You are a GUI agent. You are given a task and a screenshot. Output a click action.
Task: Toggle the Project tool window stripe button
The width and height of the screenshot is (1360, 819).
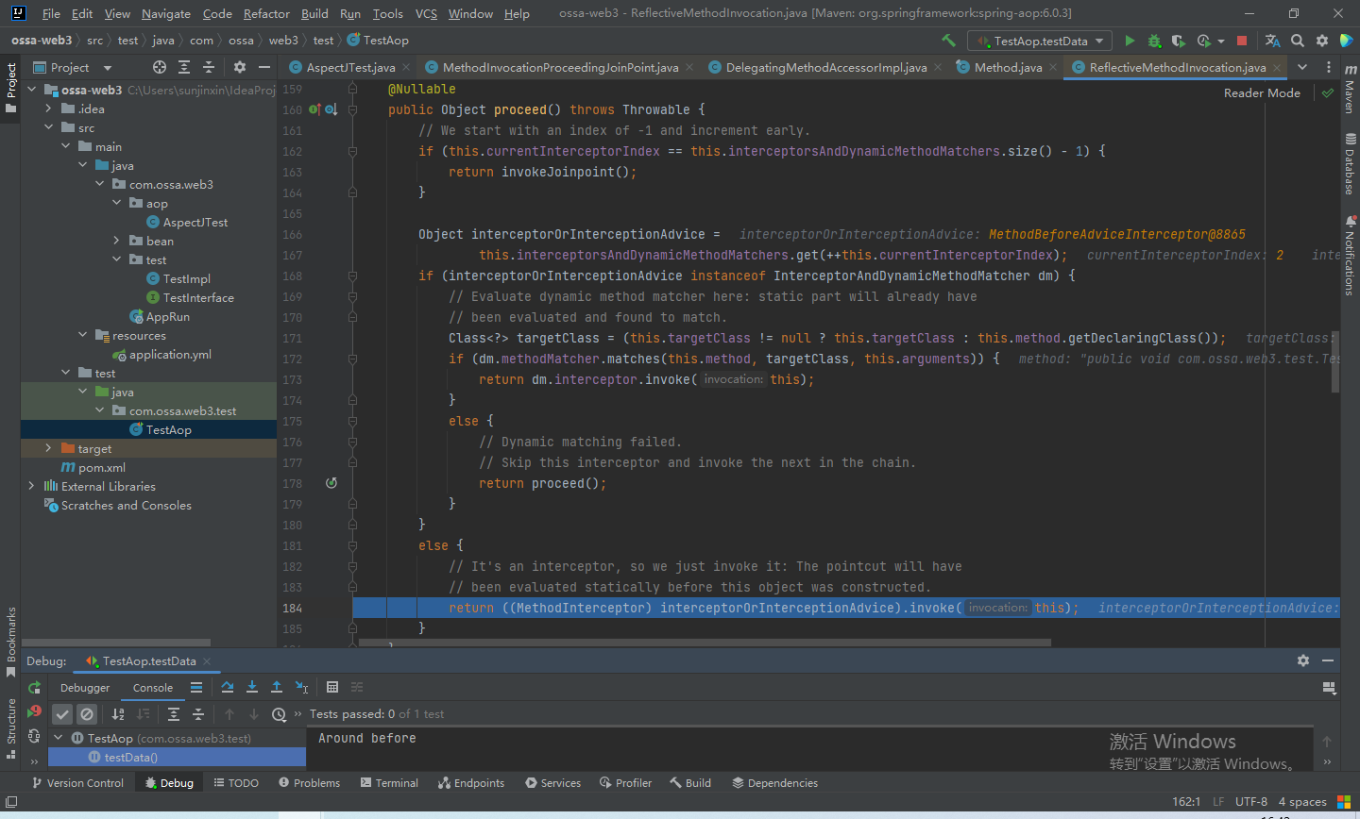coord(10,88)
